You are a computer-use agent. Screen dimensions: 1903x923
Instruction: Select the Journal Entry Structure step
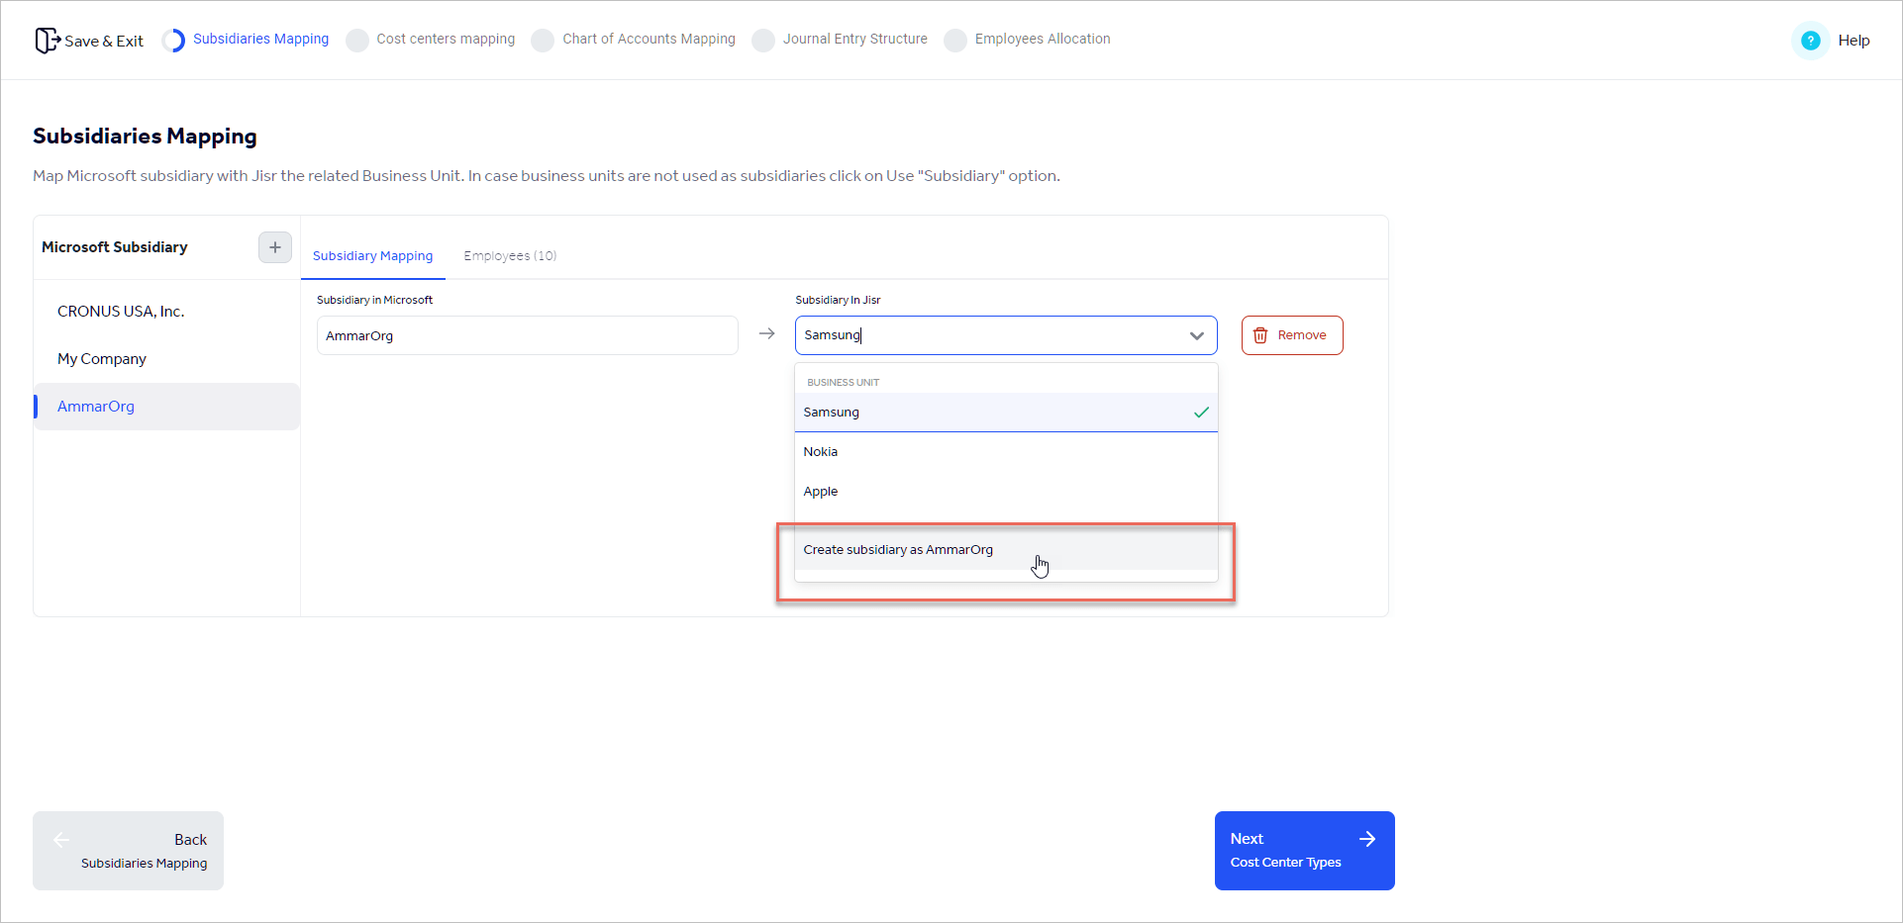pos(854,39)
